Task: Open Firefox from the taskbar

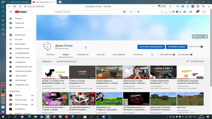Action: (54, 117)
